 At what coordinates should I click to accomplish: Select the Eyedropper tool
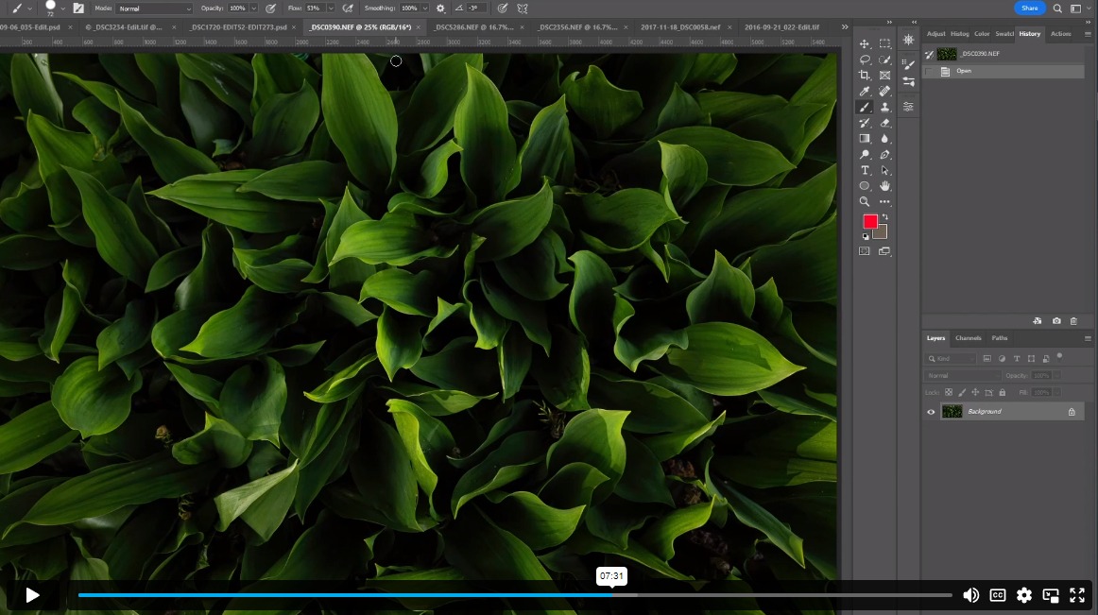click(x=864, y=91)
